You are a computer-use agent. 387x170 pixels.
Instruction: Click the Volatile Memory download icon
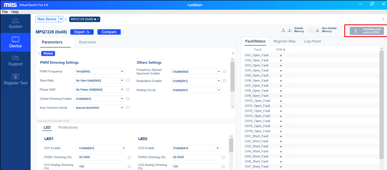(x=290, y=30)
